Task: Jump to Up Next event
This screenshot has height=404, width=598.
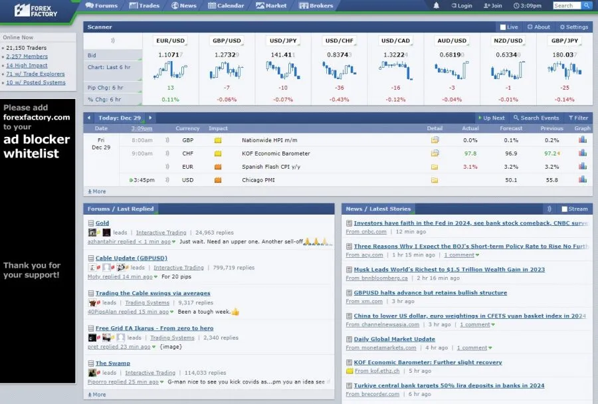Action: tap(491, 118)
